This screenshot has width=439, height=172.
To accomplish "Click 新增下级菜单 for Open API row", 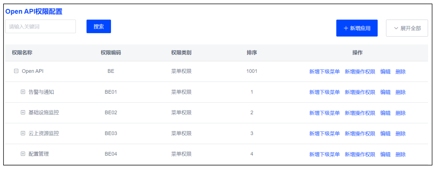I will [324, 72].
